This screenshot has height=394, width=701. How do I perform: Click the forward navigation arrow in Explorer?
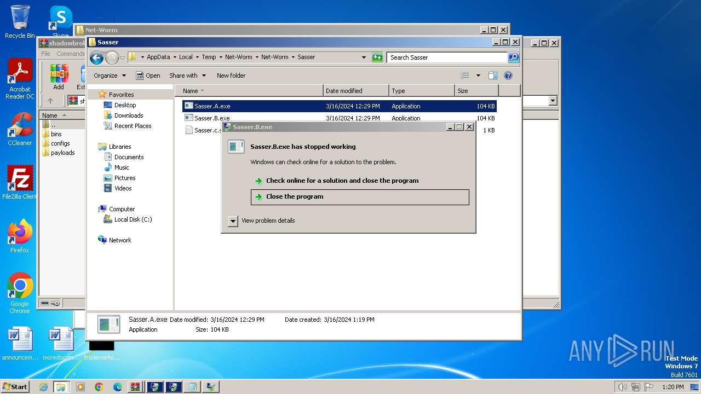pyautogui.click(x=112, y=57)
